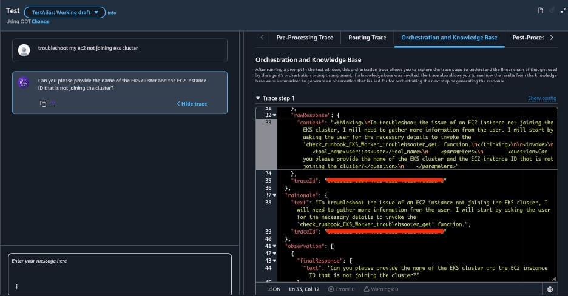The width and height of the screenshot is (568, 296).
Task: Click the Errors status indicator
Action: 342,289
